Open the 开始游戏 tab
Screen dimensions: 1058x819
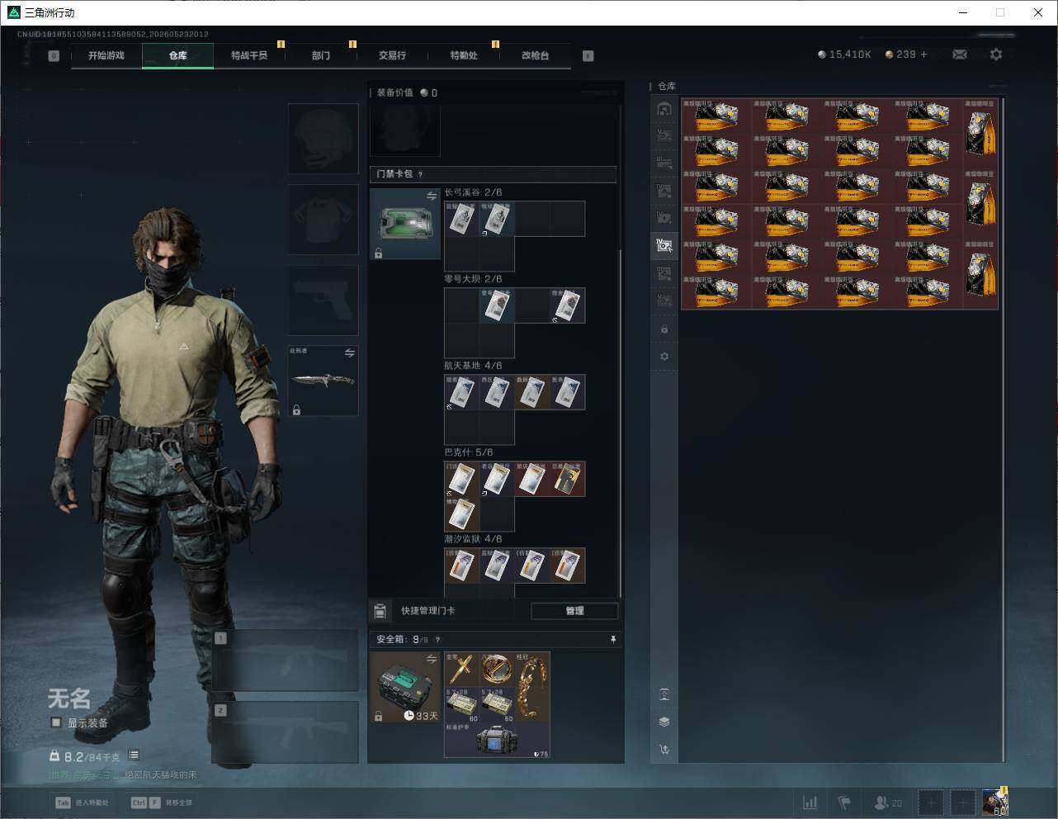(x=106, y=55)
